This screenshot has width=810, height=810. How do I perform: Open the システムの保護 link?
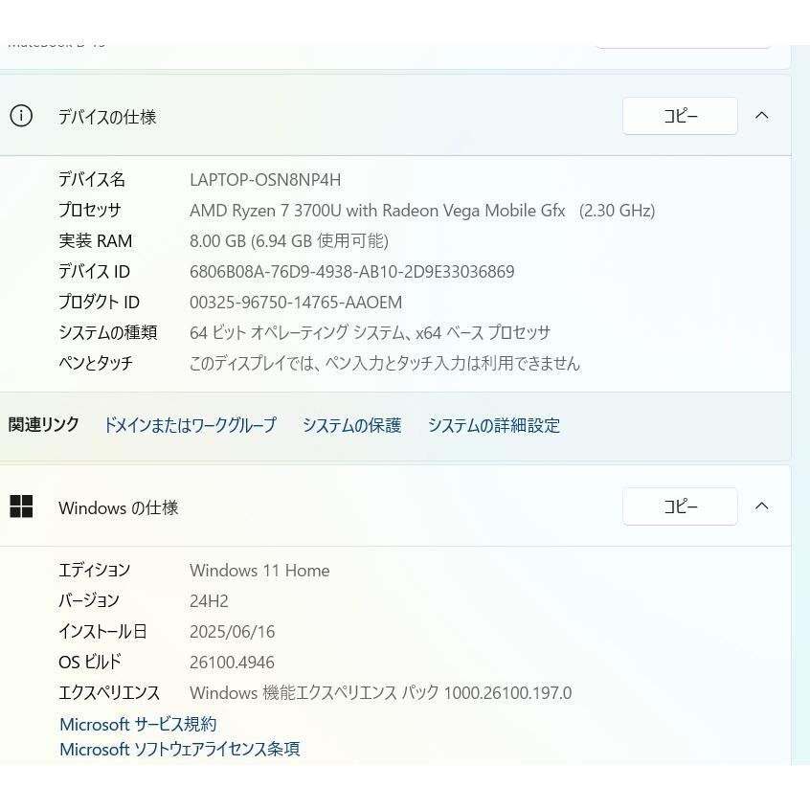[351, 425]
